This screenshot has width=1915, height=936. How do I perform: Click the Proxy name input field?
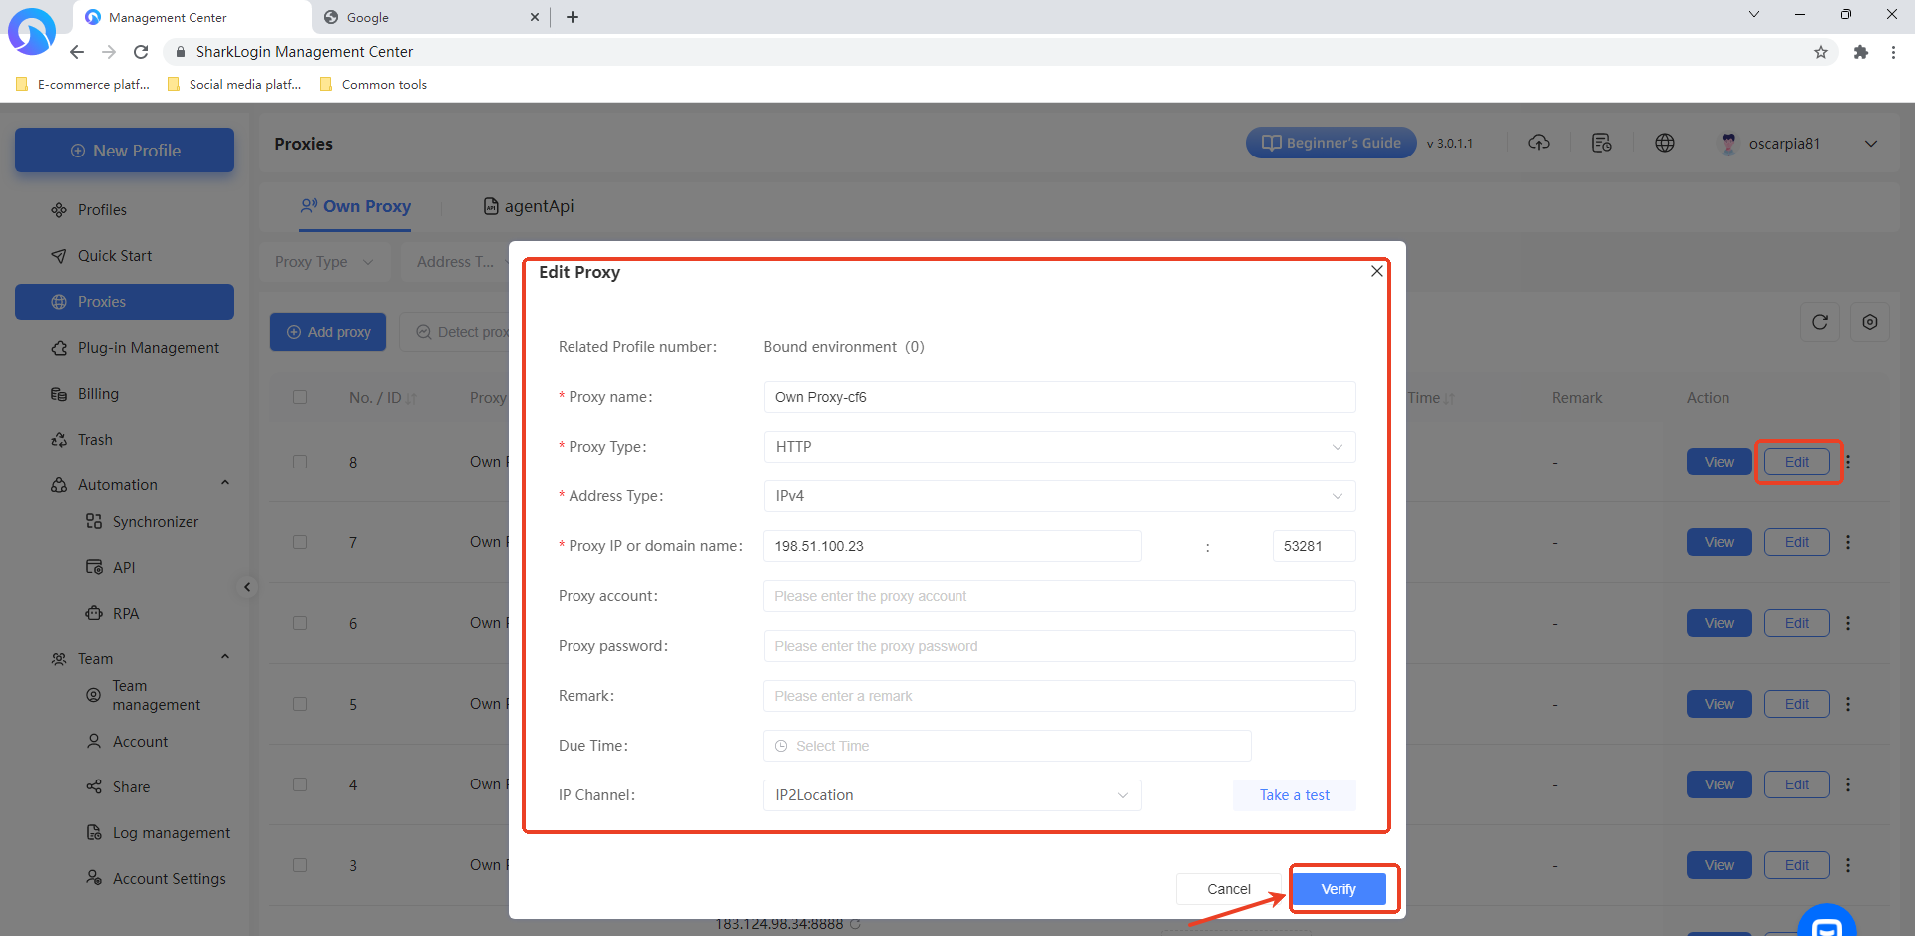coord(1058,397)
